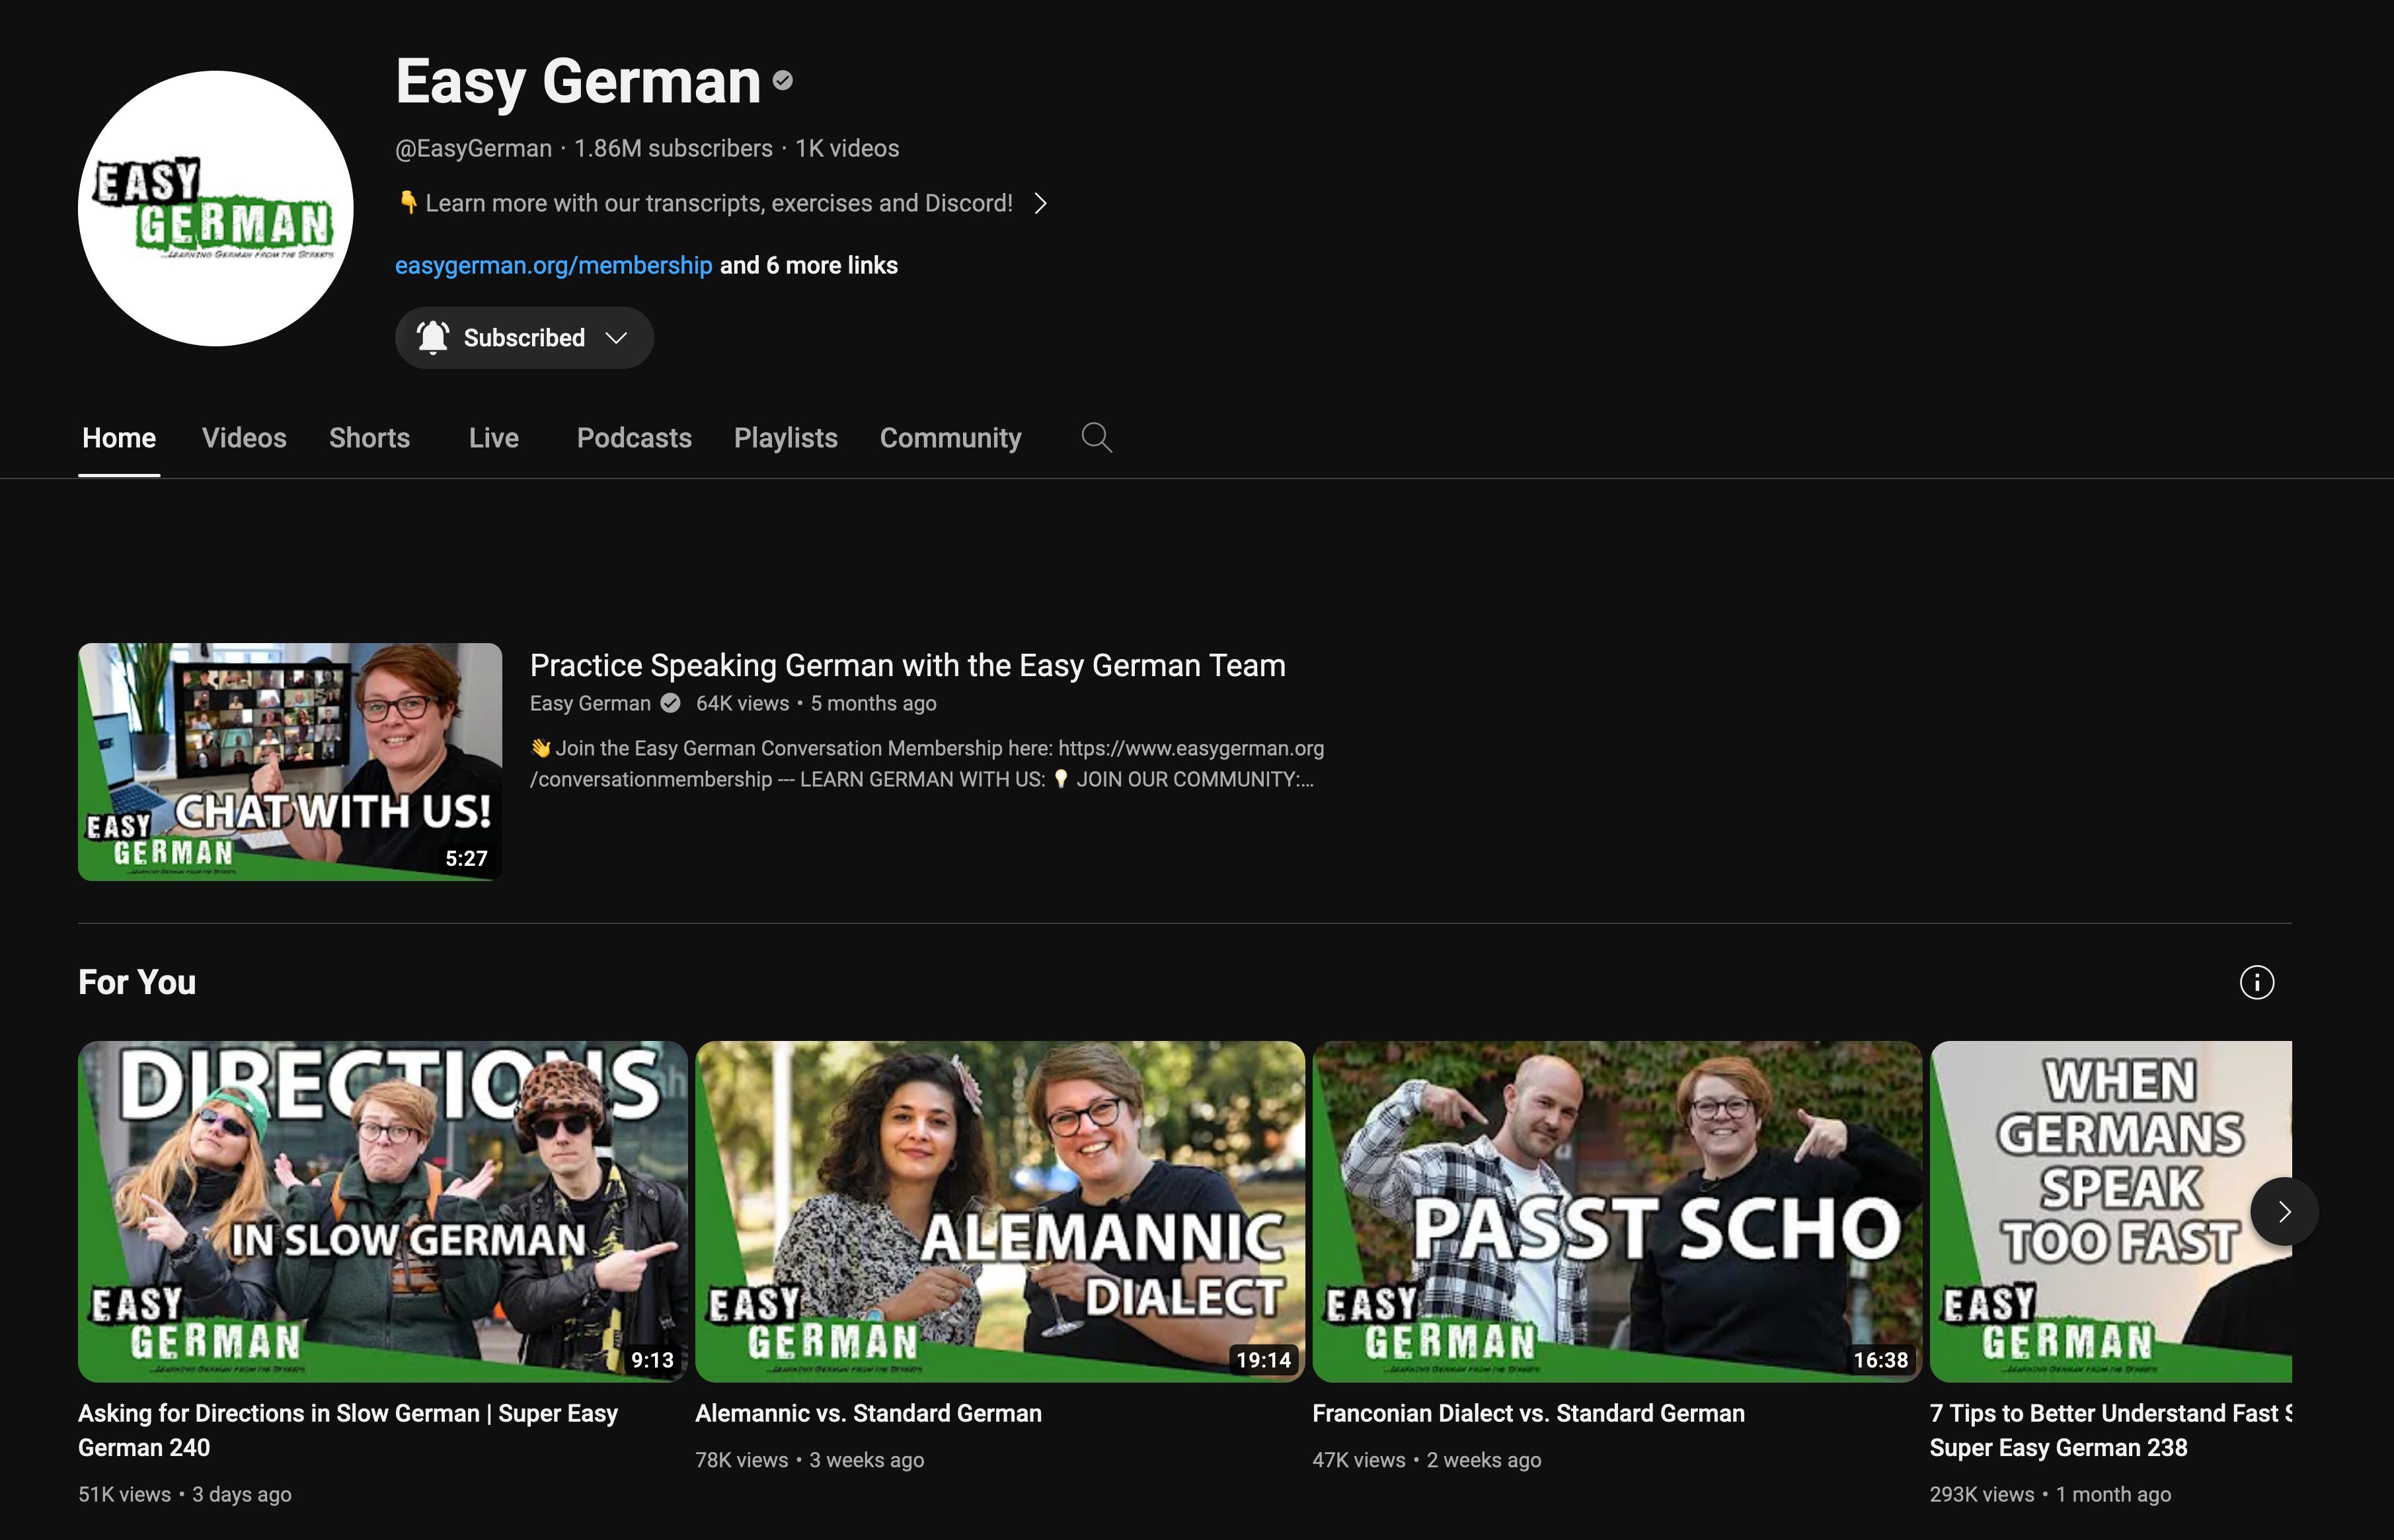Expand the channel description chevron
Image resolution: width=2394 pixels, height=1540 pixels.
coord(1041,203)
